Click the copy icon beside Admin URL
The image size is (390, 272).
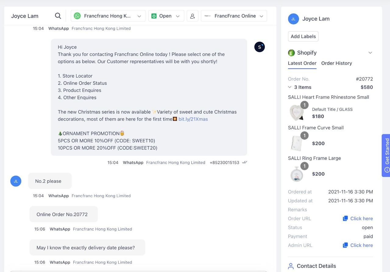click(345, 245)
